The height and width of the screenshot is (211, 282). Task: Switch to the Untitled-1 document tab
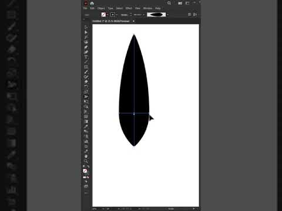[x=111, y=21]
